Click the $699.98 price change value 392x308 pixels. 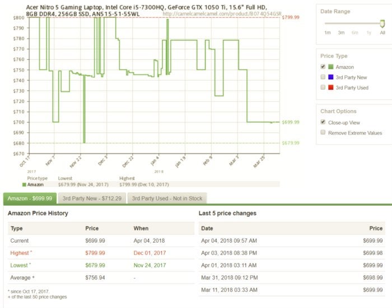pyautogui.click(x=373, y=253)
